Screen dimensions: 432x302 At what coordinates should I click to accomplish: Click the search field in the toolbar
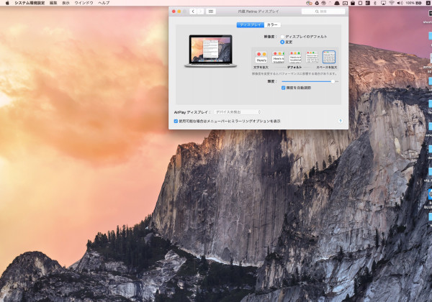323,12
